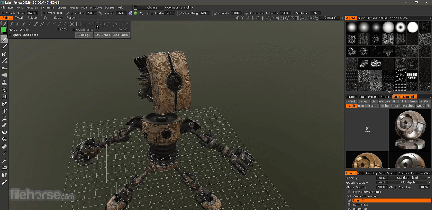Select the Clone stamp tool in left toolbar

(x=5, y=82)
